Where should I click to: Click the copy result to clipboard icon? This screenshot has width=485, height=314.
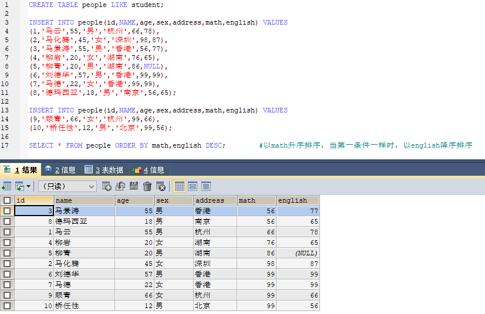[19, 186]
